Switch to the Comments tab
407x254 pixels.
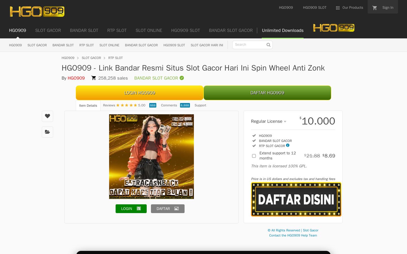(169, 105)
